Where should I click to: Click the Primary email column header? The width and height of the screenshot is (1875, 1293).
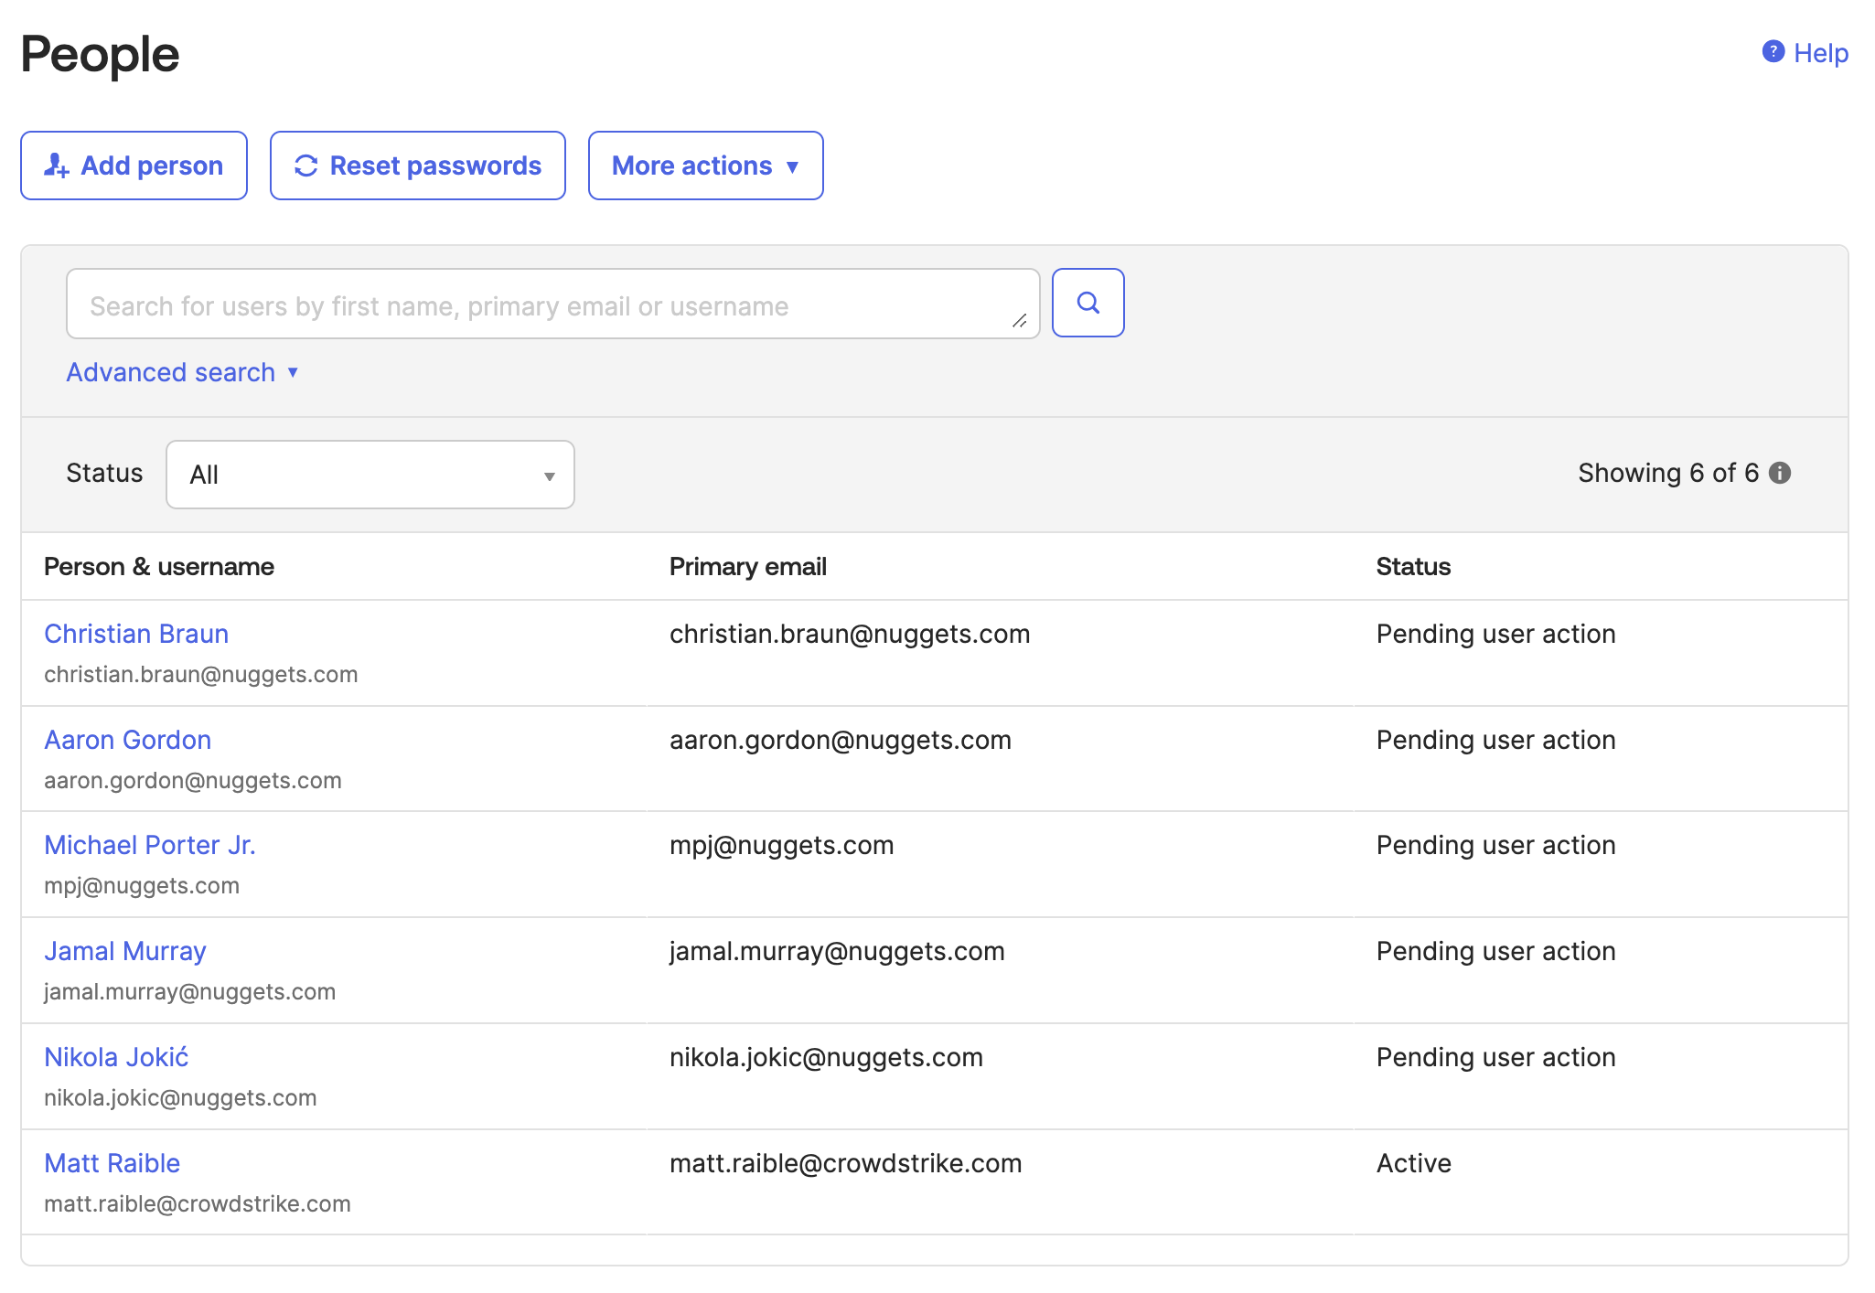point(747,566)
